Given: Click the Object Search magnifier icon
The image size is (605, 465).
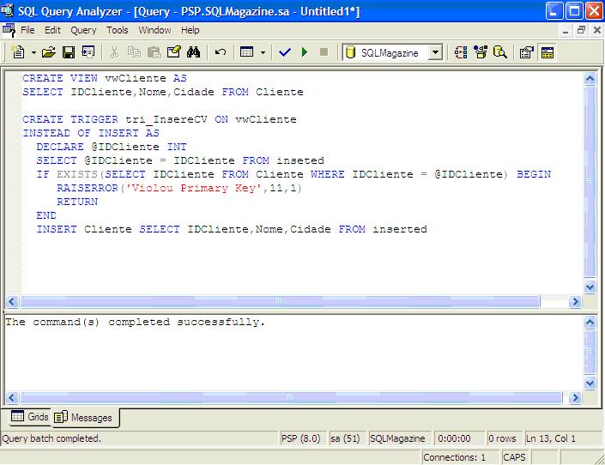Looking at the screenshot, I should pyautogui.click(x=499, y=52).
